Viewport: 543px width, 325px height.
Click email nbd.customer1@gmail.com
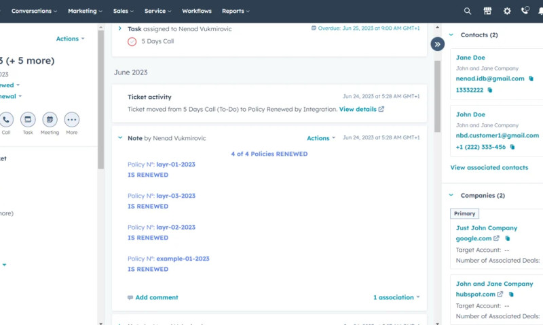point(498,135)
